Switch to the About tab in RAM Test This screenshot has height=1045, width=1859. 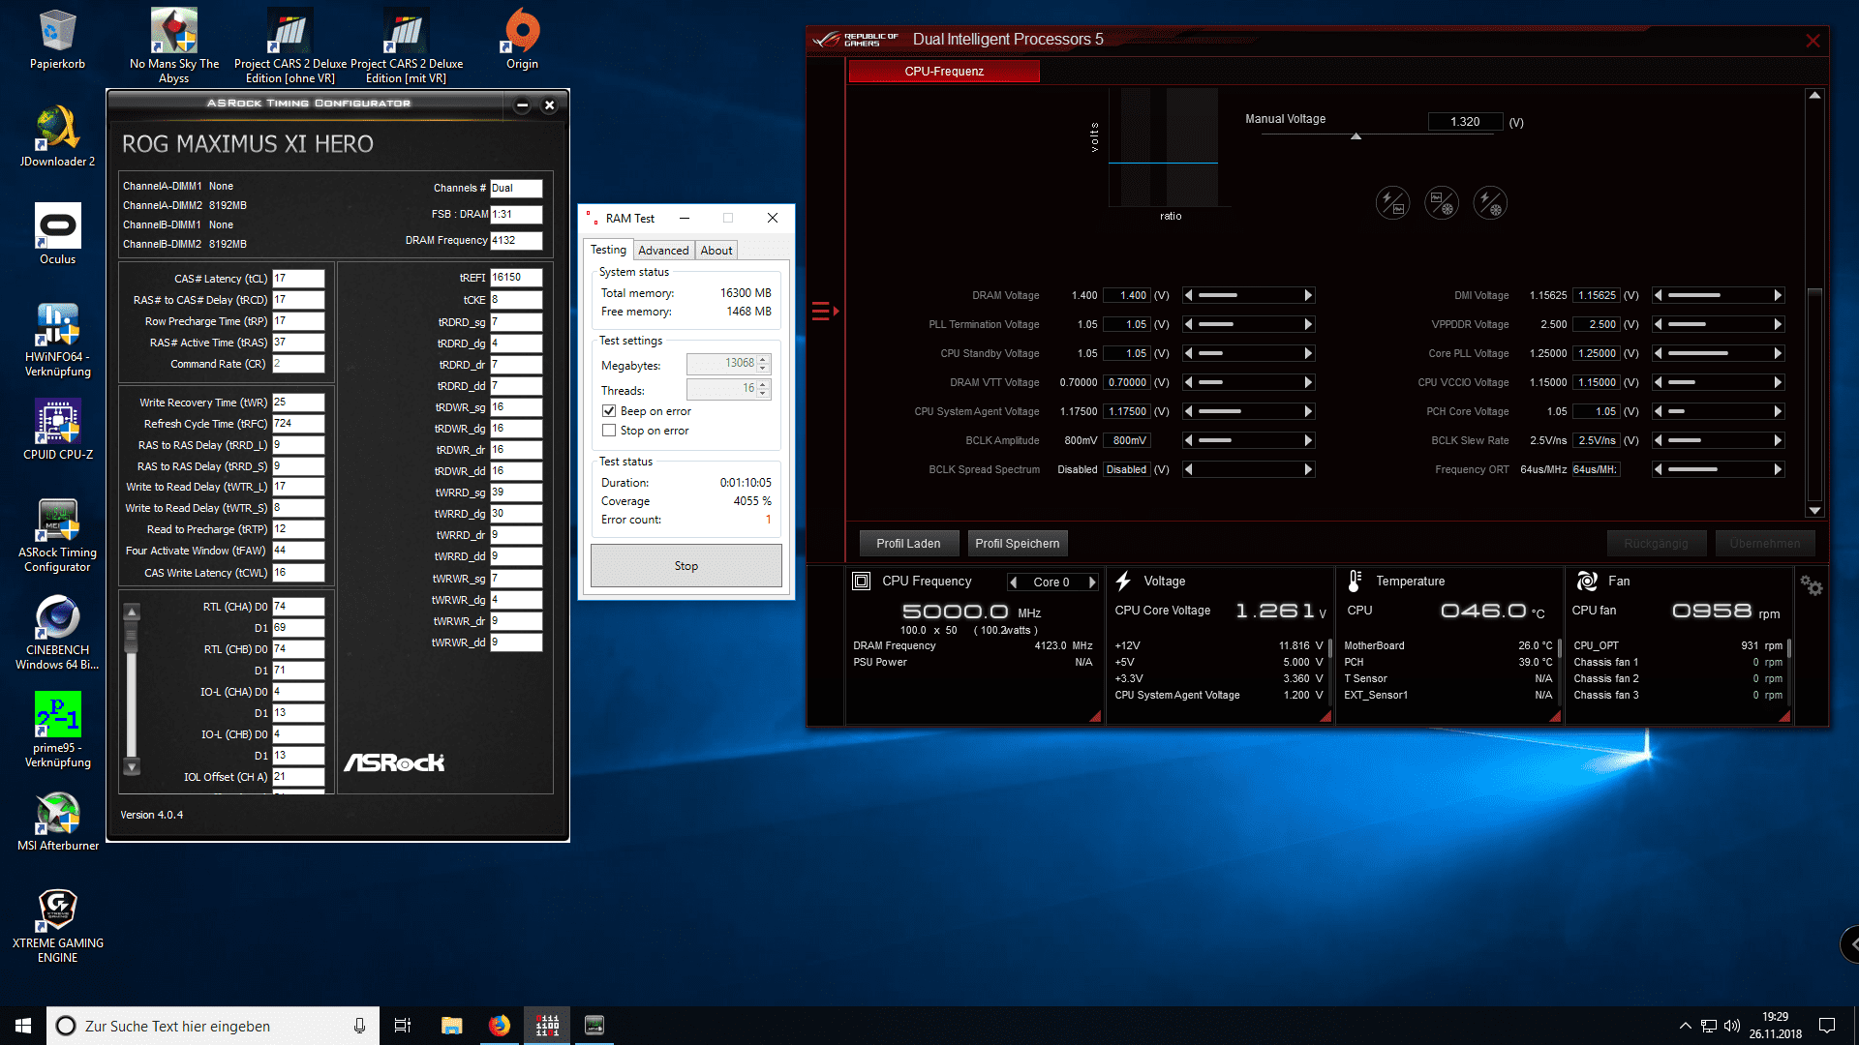click(x=716, y=251)
